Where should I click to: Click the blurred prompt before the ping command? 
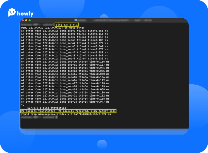(x=38, y=24)
